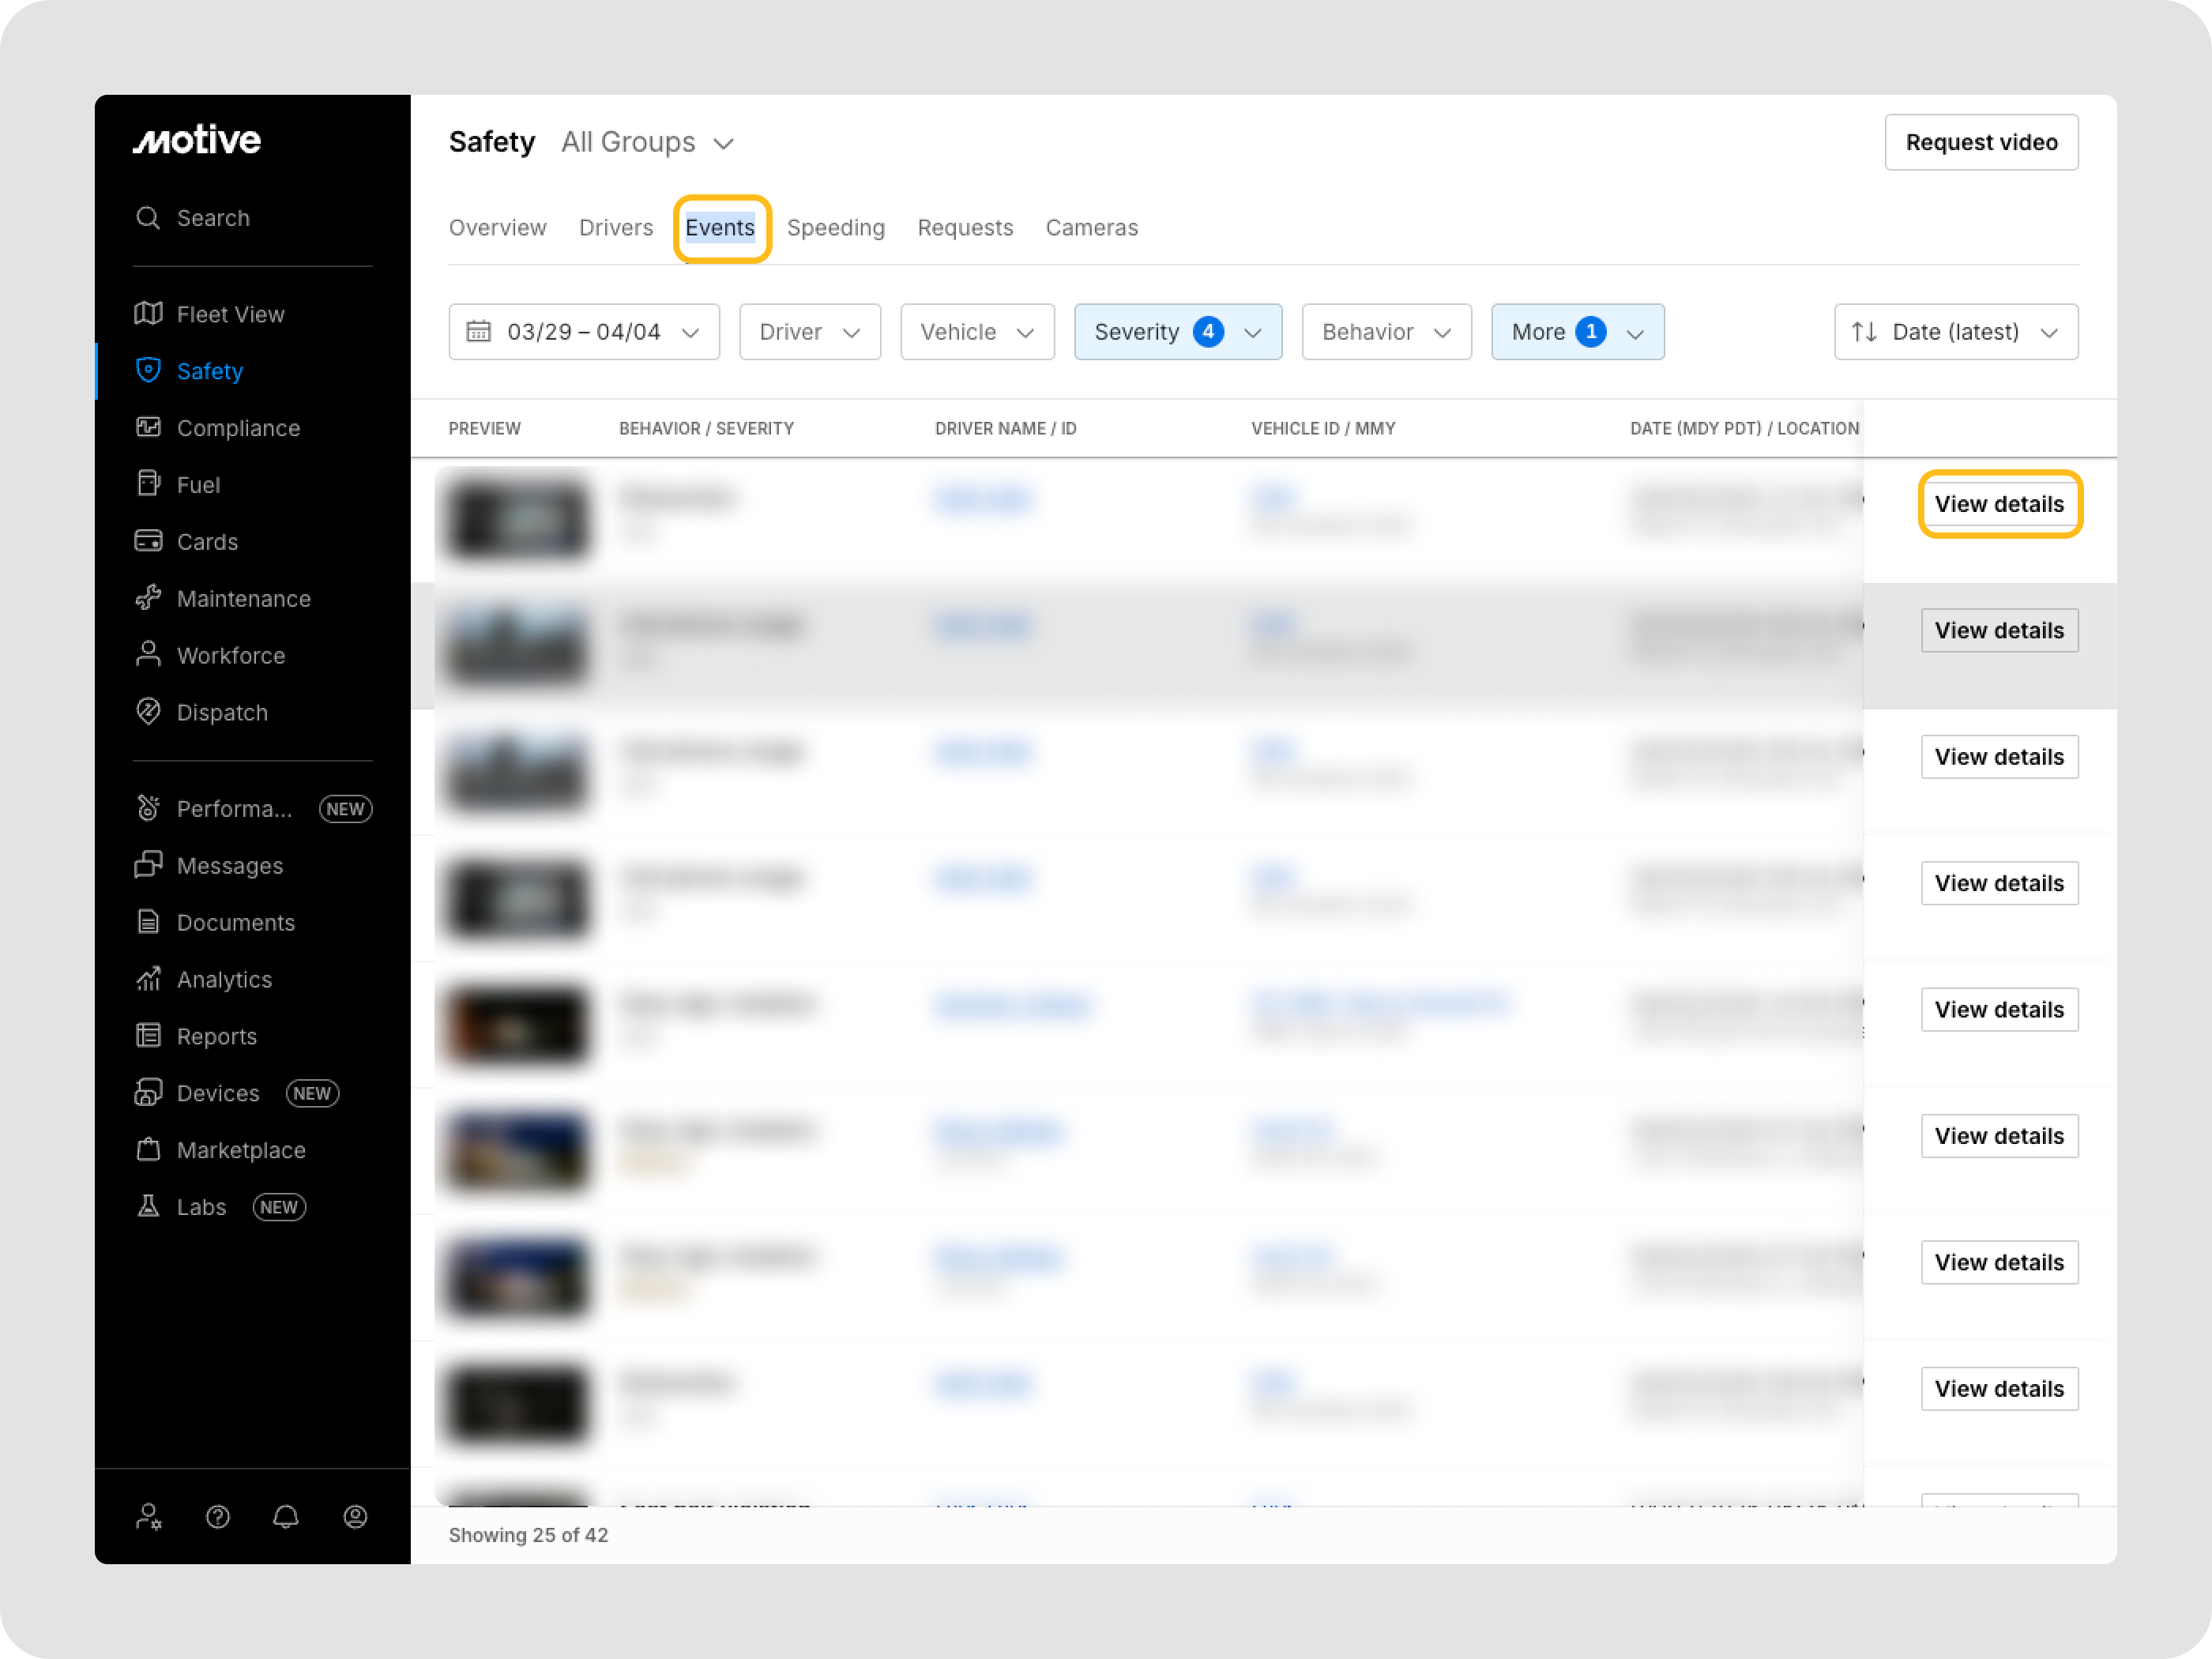Open the date range 03/29 – 04/04 picker
Viewport: 2212px width, 1659px height.
point(583,332)
